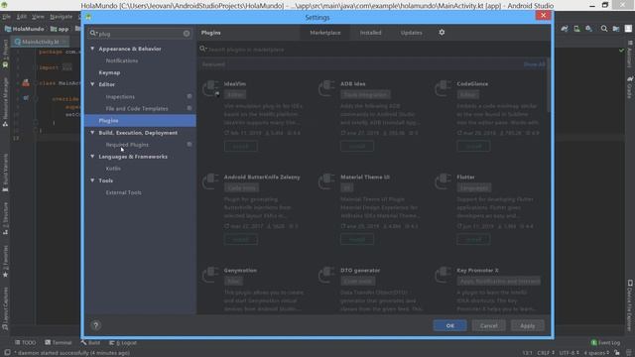This screenshot has width=635, height=357.
Task: Select the MainActivity.kt editor tab
Action: point(41,42)
